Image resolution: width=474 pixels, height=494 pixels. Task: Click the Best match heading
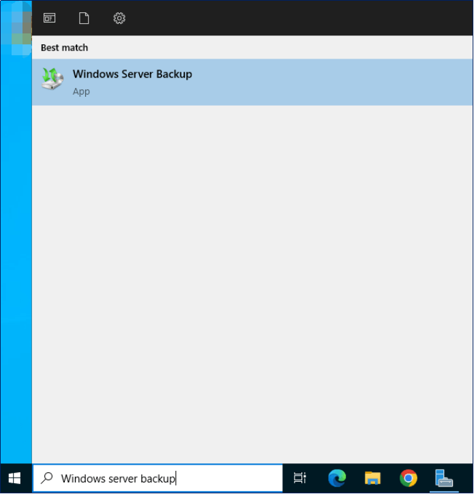click(64, 48)
